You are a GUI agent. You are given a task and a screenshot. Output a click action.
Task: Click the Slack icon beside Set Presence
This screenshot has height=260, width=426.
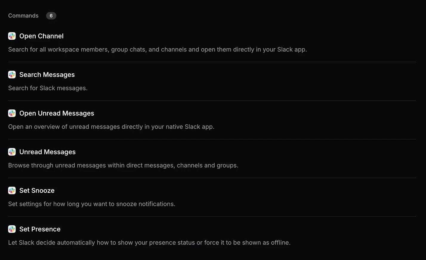click(12, 229)
